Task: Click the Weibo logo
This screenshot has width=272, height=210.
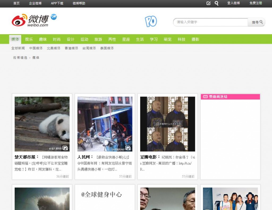Action: 30,20
